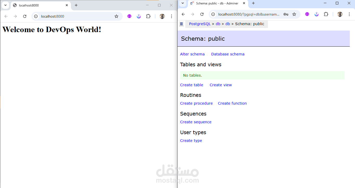The height and width of the screenshot is (188, 355).
Task: Open the tab search dropdown in the localhost:8000 window
Action: (x=5, y=5)
